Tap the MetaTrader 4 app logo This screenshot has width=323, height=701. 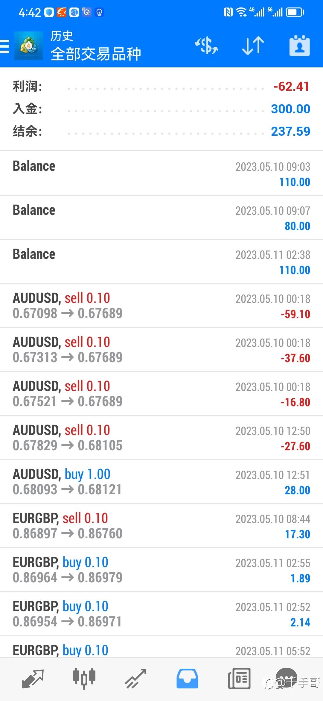point(29,46)
